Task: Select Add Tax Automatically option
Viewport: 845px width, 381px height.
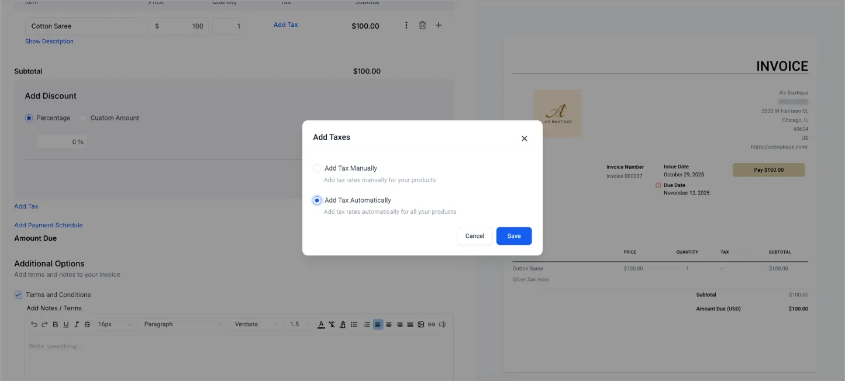Action: [317, 200]
